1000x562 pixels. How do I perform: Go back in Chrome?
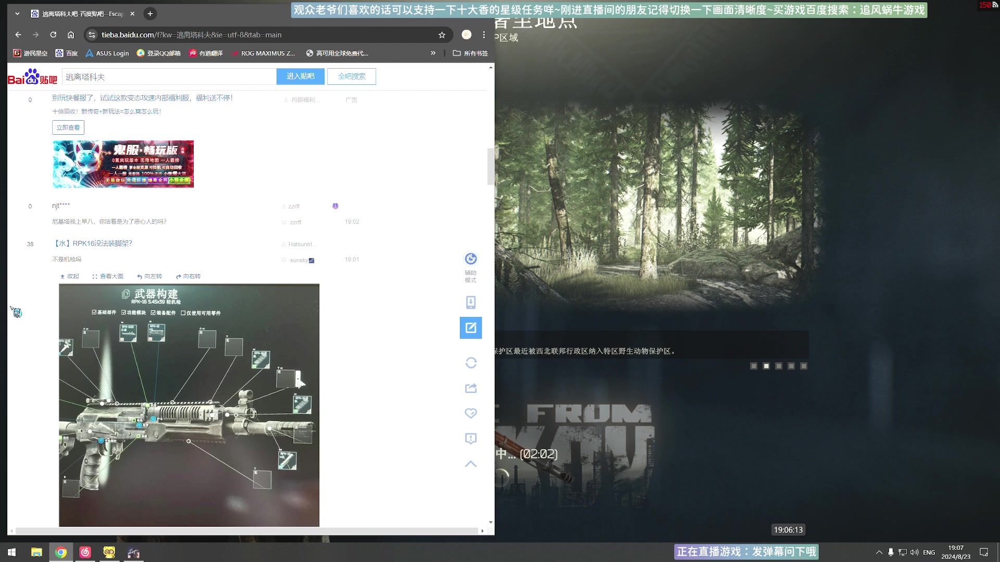pos(18,35)
